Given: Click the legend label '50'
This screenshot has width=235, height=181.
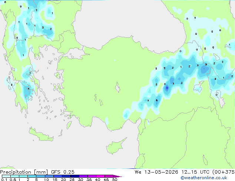Looking at the screenshot, I should pyautogui.click(x=115, y=180).
